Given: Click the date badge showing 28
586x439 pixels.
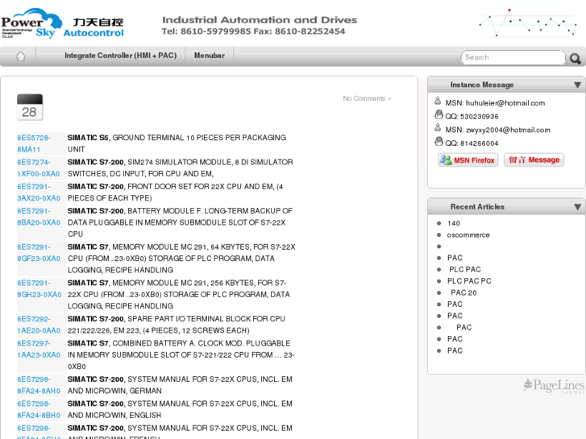Looking at the screenshot, I should pyautogui.click(x=30, y=107).
